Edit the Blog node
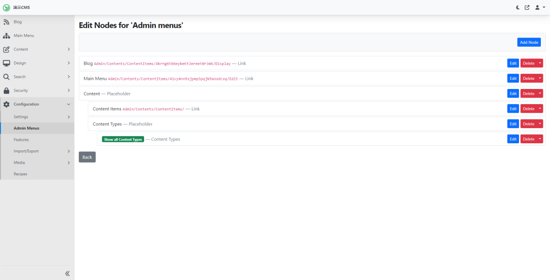 (x=513, y=64)
